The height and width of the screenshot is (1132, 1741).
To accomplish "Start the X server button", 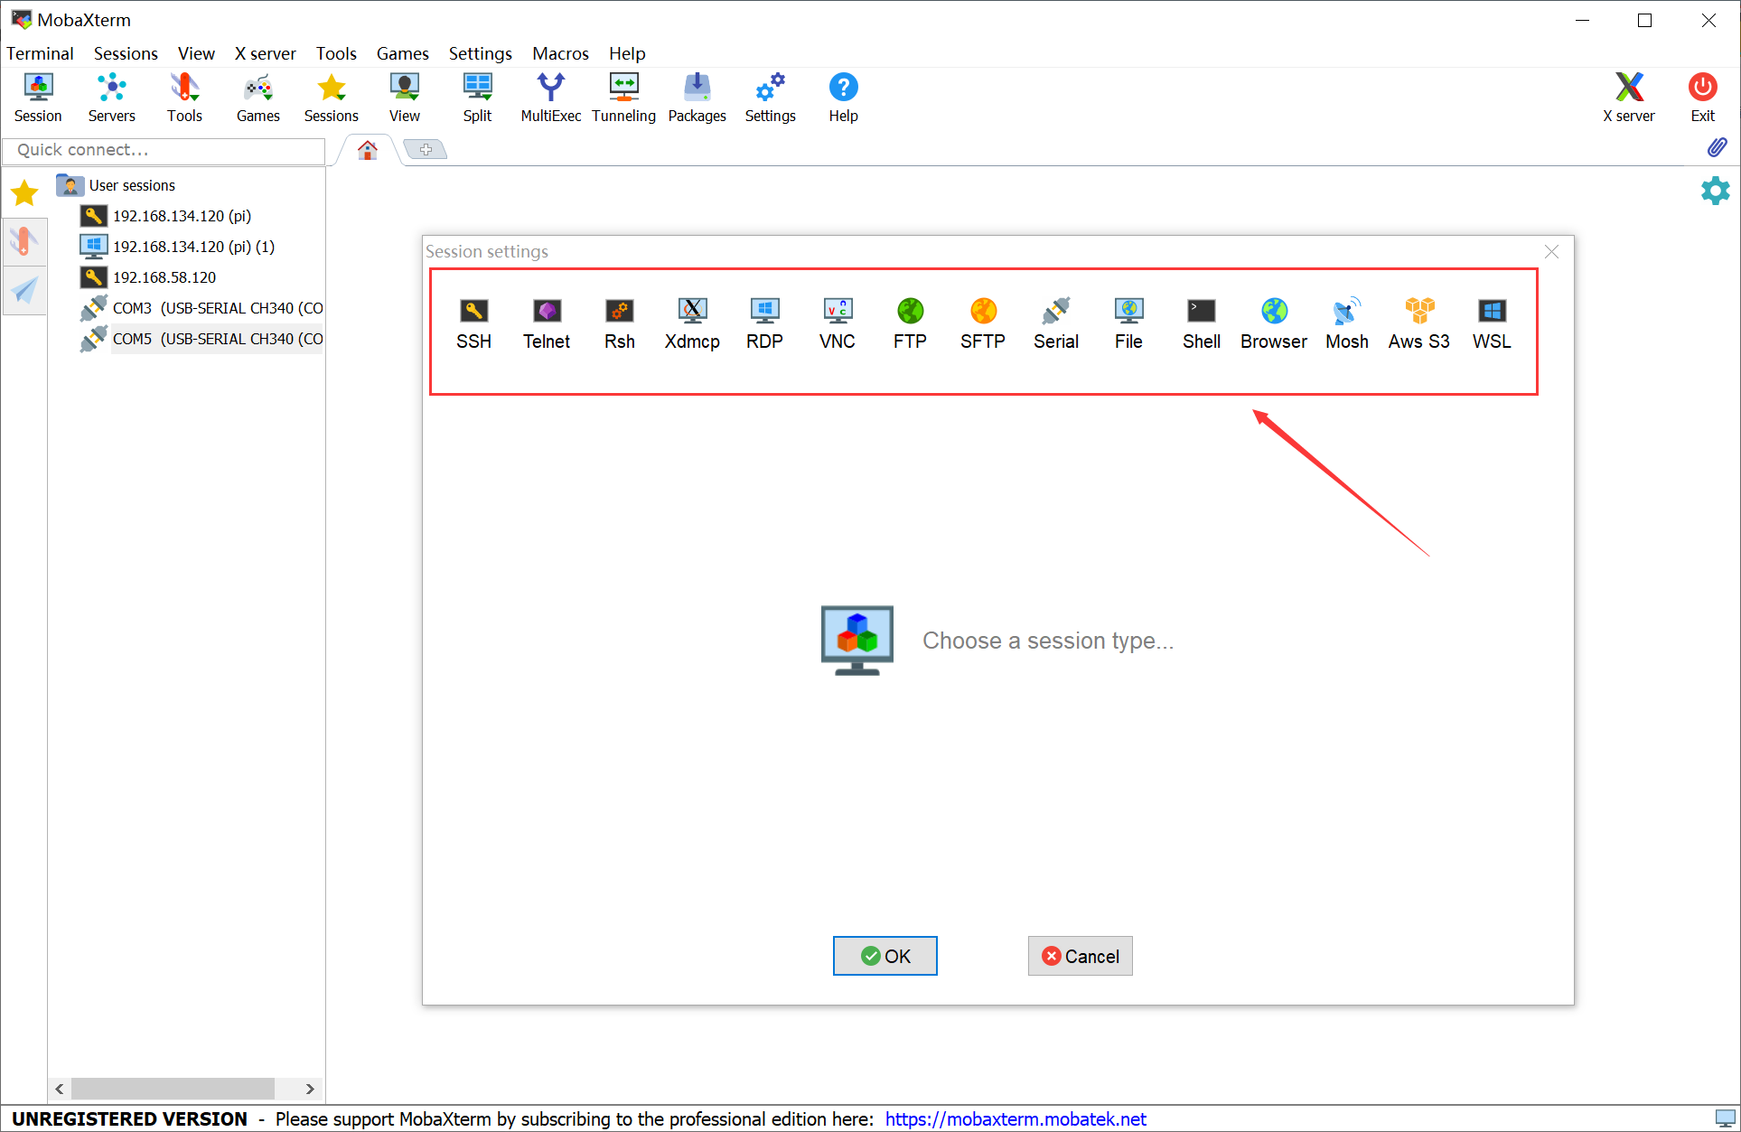I will [x=1628, y=98].
